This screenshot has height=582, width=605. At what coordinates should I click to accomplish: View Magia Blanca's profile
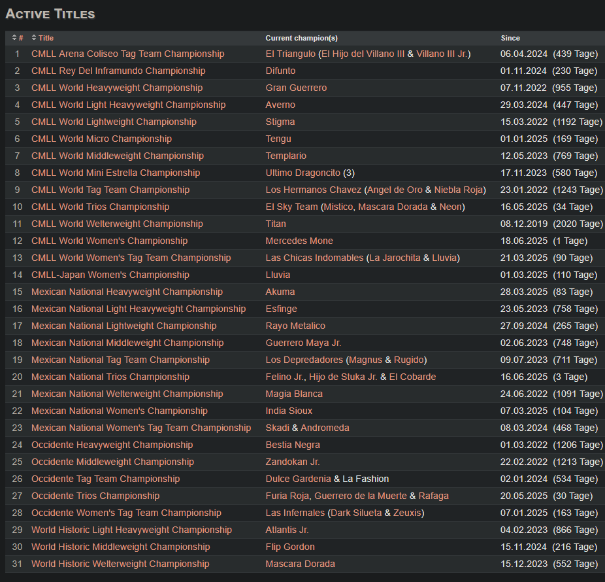pyautogui.click(x=294, y=394)
